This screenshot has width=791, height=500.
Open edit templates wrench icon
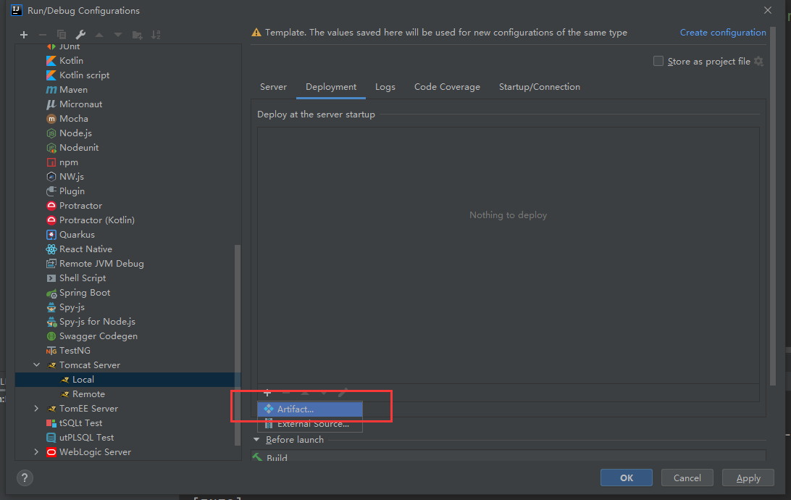coord(80,35)
